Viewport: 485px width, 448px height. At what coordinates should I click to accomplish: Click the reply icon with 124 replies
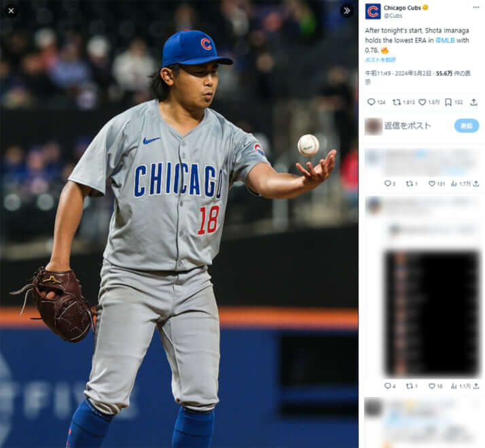pyautogui.click(x=371, y=102)
